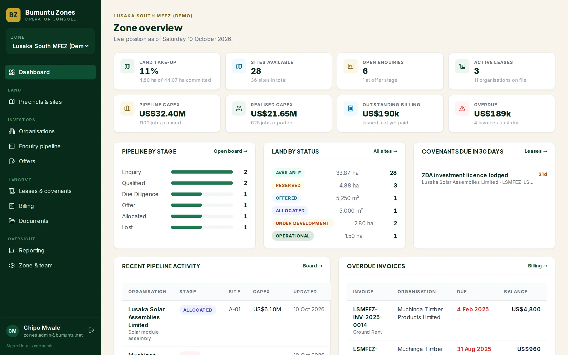Click the OPERATIONAL status badge

point(293,236)
